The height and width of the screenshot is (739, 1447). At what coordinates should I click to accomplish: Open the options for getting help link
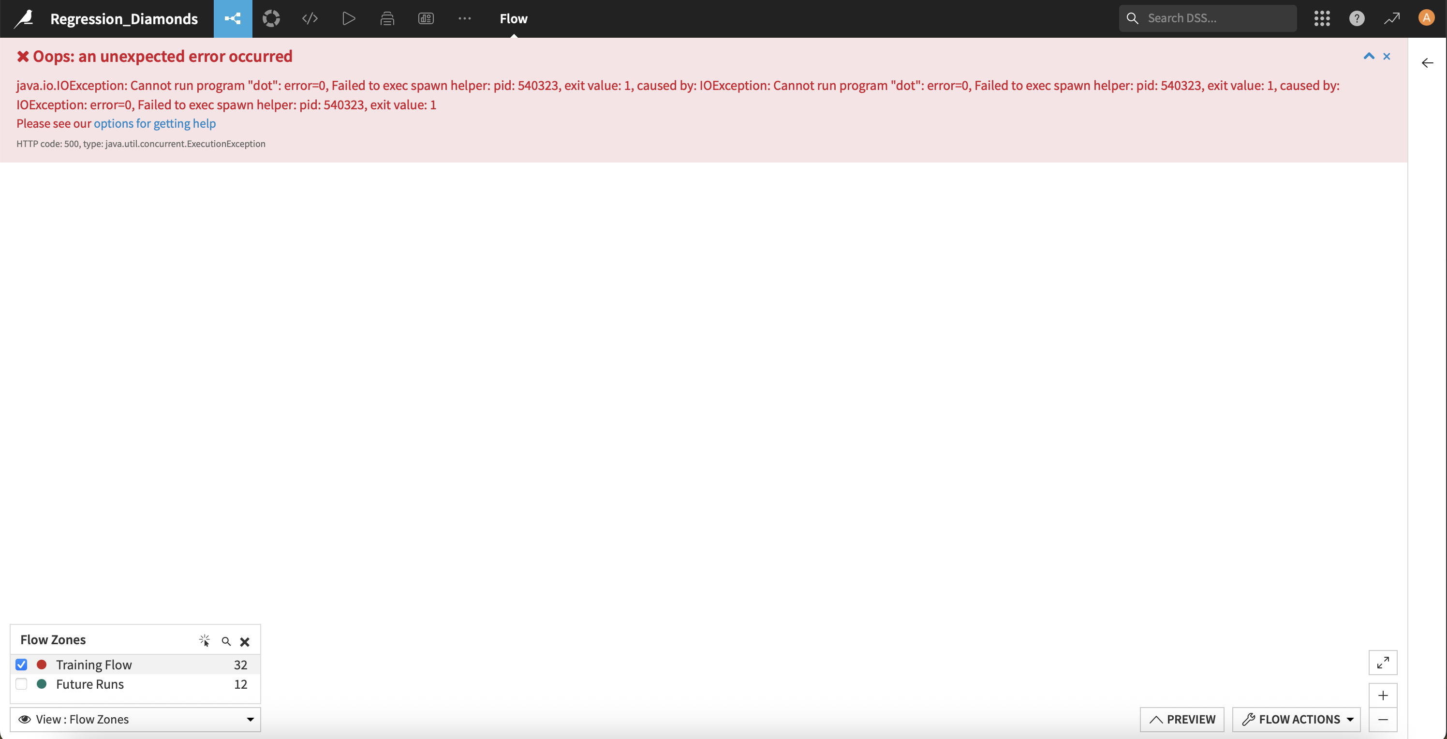point(154,123)
